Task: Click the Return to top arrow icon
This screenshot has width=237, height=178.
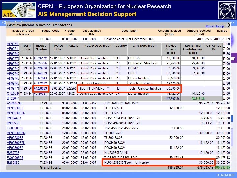Action: (228, 25)
